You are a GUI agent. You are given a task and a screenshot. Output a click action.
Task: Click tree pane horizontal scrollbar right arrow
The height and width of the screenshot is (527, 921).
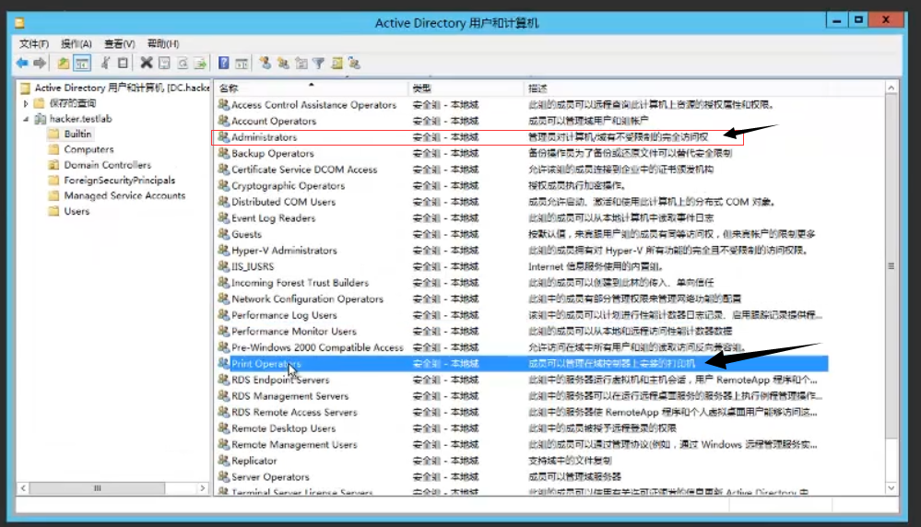pos(203,487)
